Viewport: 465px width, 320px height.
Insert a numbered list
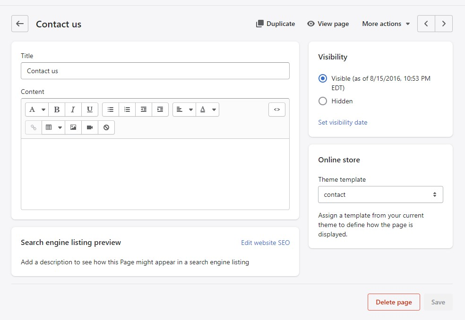[127, 109]
